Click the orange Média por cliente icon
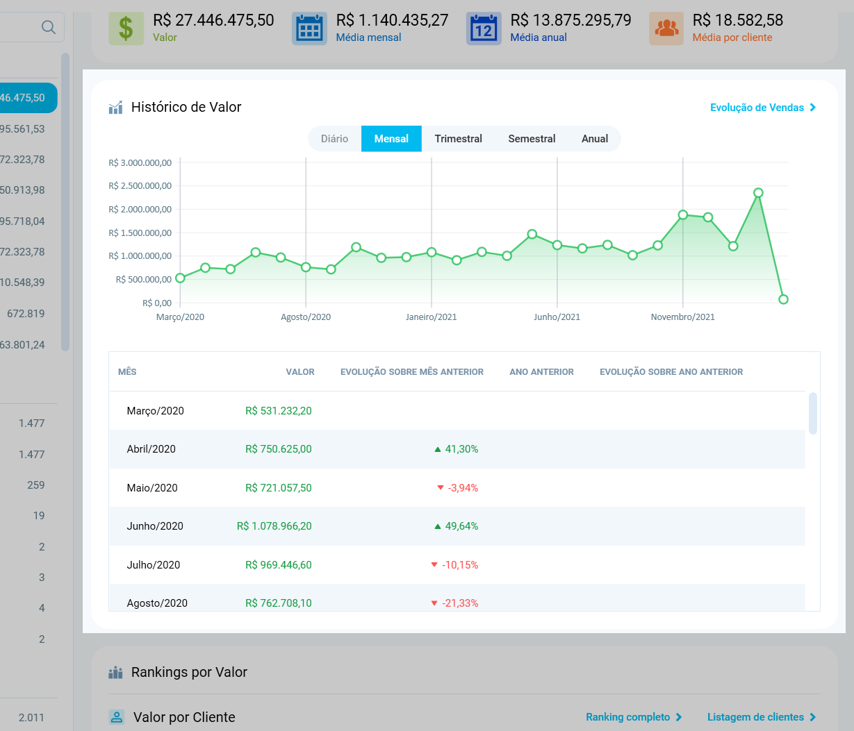The image size is (854, 731). pyautogui.click(x=666, y=28)
